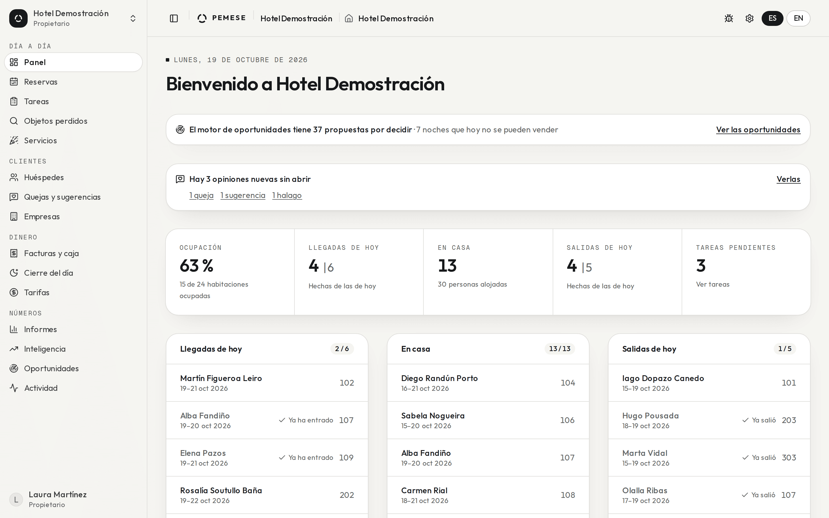Open settings via the gear icon
Screen dimensions: 829x518
749,18
